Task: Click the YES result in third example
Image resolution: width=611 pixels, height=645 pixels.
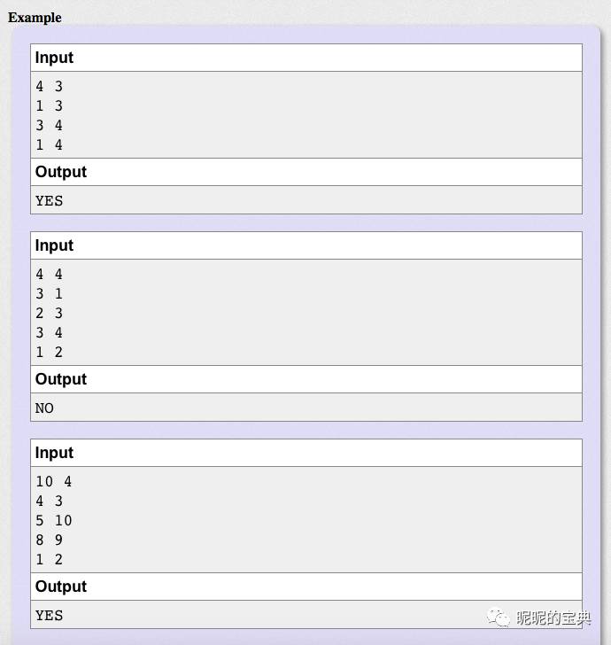Action: [x=49, y=616]
